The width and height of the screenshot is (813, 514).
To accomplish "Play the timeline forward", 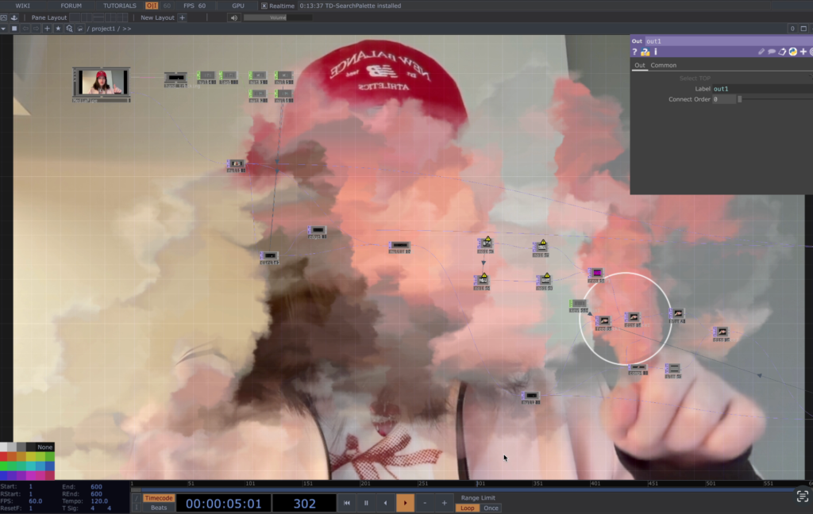I will (x=405, y=503).
